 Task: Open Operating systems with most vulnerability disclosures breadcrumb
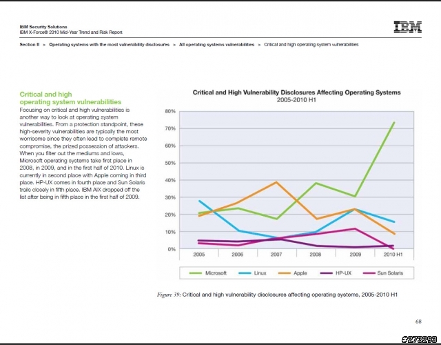(x=109, y=44)
